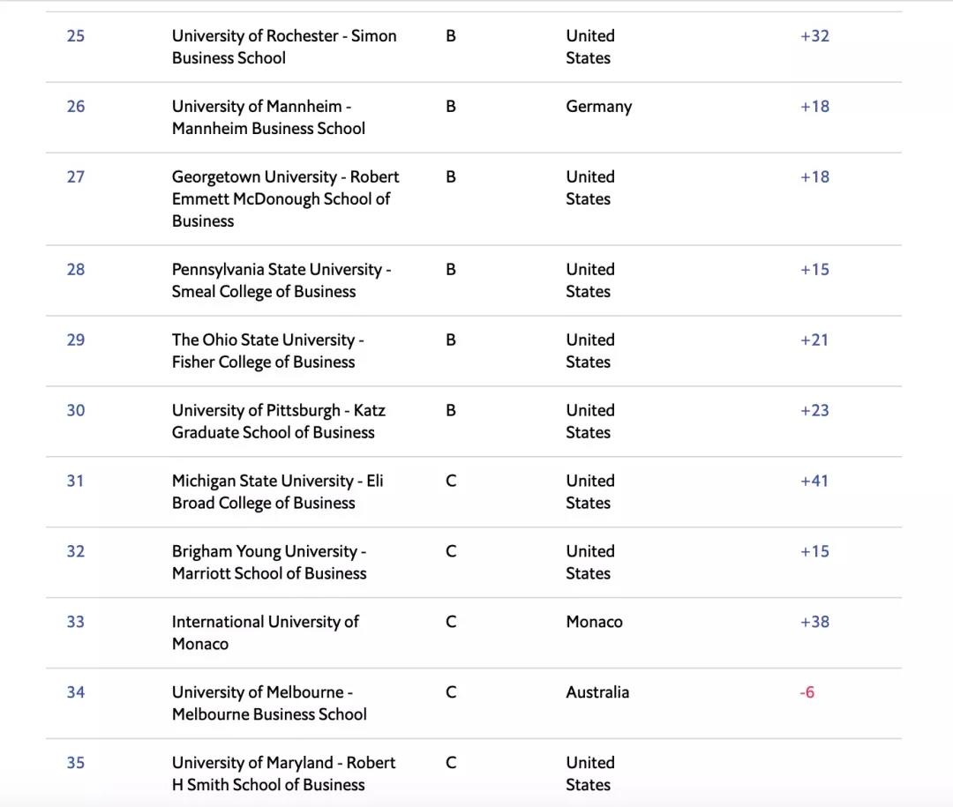953x807 pixels.
Task: Click Brigham Young University Marriott School
Action: 269,563
